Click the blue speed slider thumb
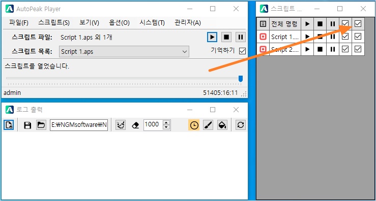 [x=241, y=79]
